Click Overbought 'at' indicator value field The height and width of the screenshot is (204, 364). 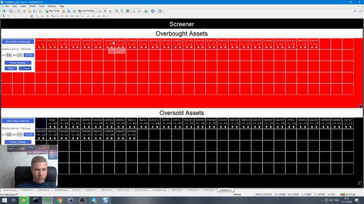point(9,55)
